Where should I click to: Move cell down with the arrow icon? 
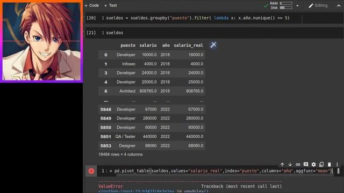click(x=290, y=165)
